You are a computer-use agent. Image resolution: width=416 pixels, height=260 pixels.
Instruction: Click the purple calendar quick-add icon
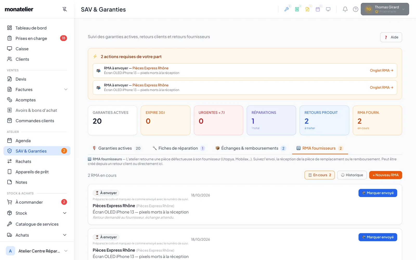(318, 9)
